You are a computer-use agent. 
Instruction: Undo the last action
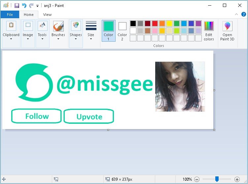point(24,6)
